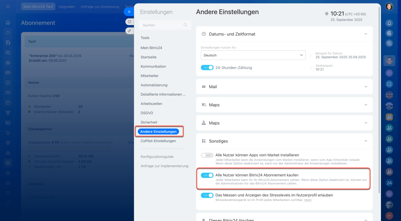The height and width of the screenshot is (221, 401).
Task: Open the user profile avatar
Action: (x=389, y=7)
